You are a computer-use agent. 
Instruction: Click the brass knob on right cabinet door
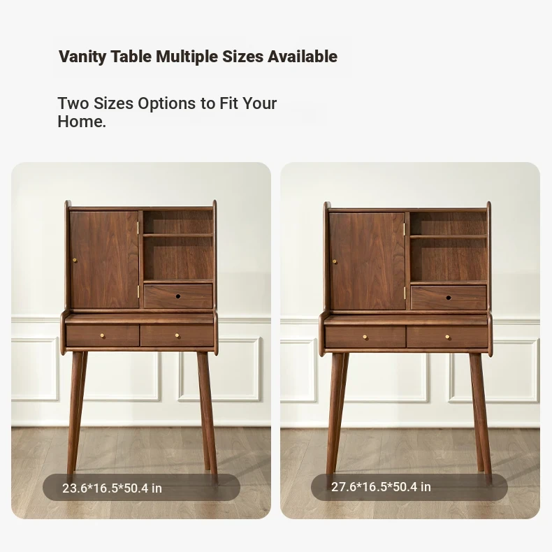[335, 261]
